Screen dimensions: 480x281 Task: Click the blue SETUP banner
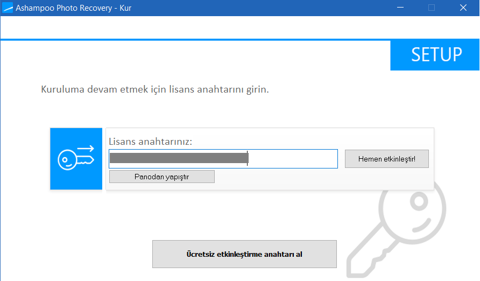(x=435, y=55)
